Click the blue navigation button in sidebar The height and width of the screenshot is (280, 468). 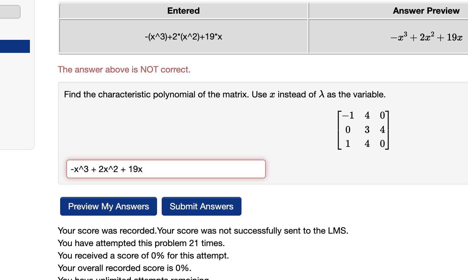[15, 46]
